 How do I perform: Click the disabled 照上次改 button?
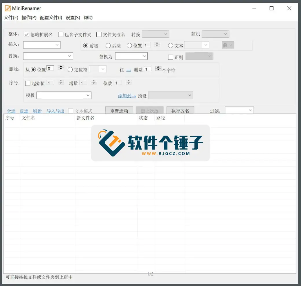(150, 111)
